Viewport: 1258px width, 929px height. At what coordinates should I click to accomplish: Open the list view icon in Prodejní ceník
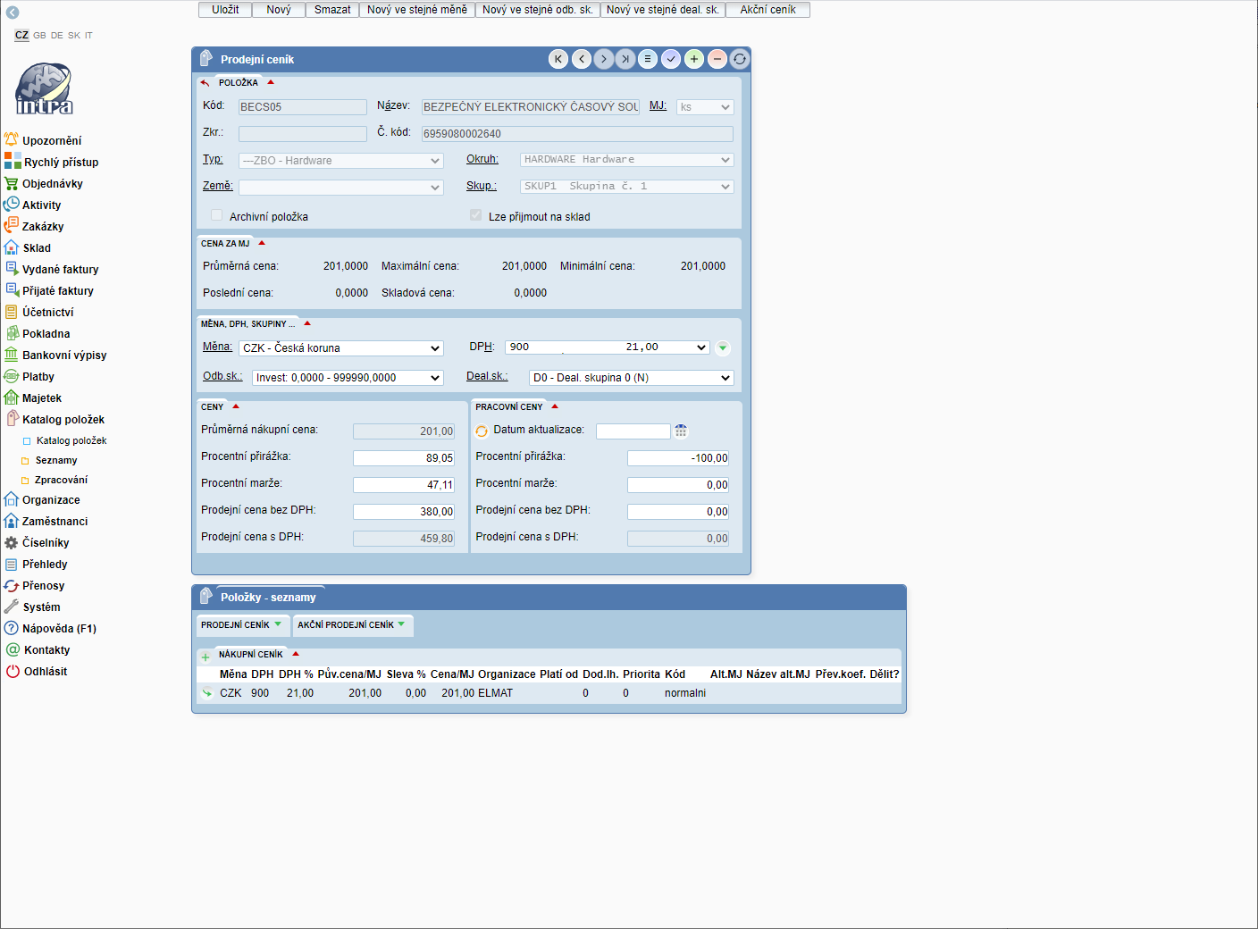coord(648,59)
